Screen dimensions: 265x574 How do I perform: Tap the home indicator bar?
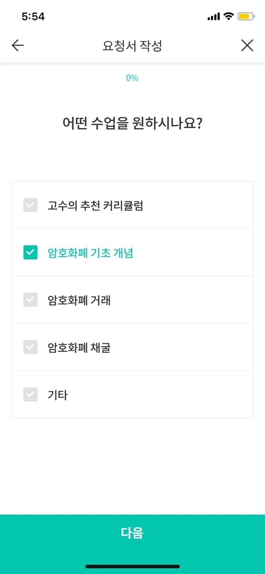(132, 565)
